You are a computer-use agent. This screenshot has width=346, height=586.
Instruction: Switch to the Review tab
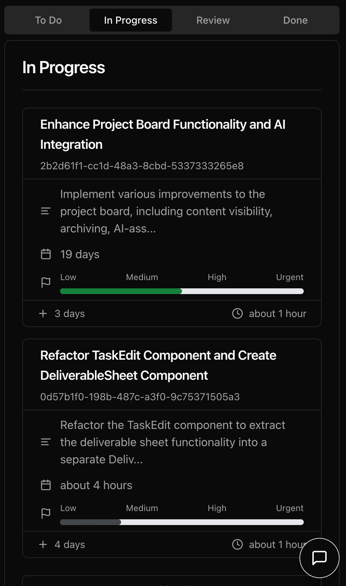click(x=213, y=20)
